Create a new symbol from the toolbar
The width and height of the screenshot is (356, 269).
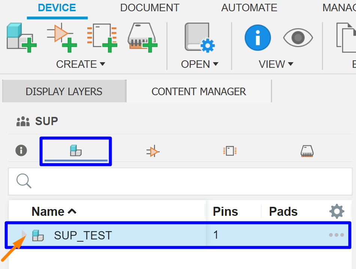[61, 36]
